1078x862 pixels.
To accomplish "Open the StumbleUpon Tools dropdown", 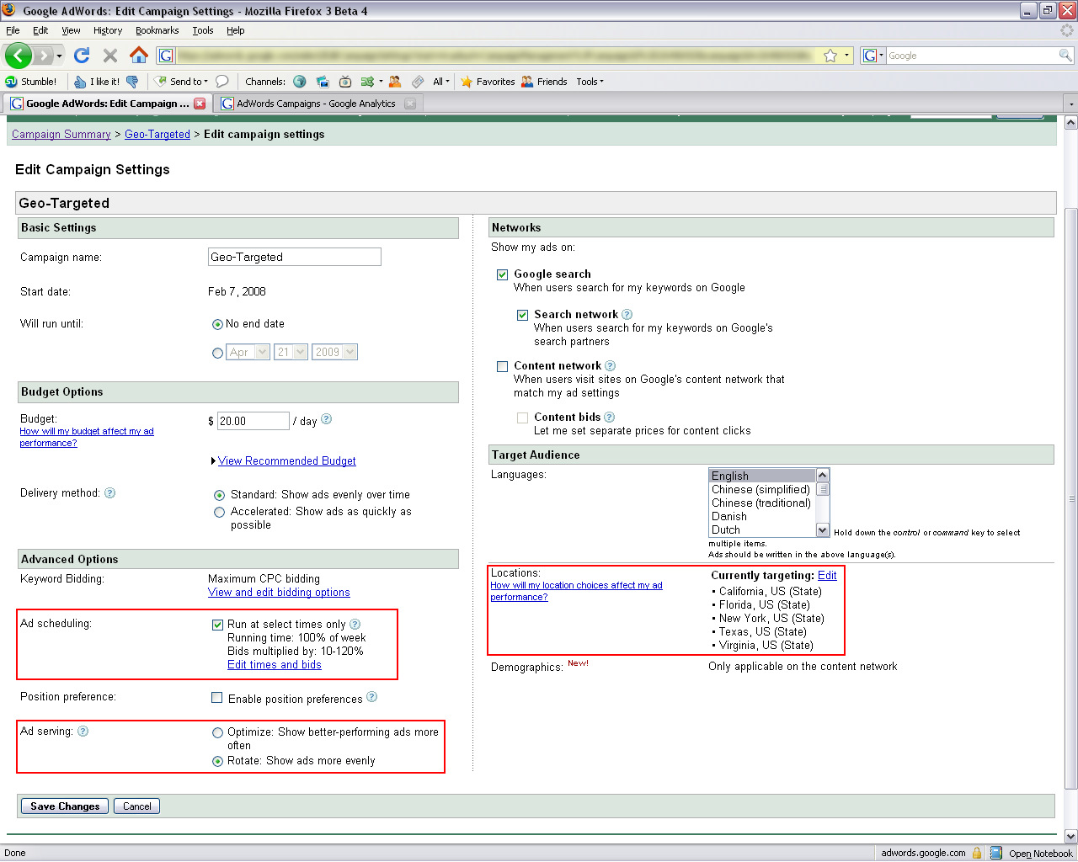I will point(590,82).
